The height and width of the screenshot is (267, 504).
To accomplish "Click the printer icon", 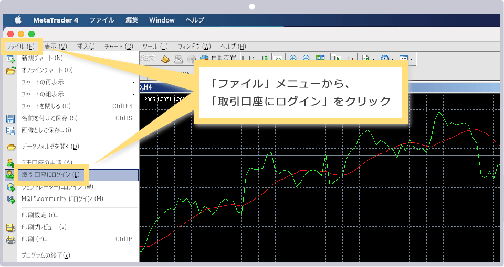I will [x=10, y=239].
